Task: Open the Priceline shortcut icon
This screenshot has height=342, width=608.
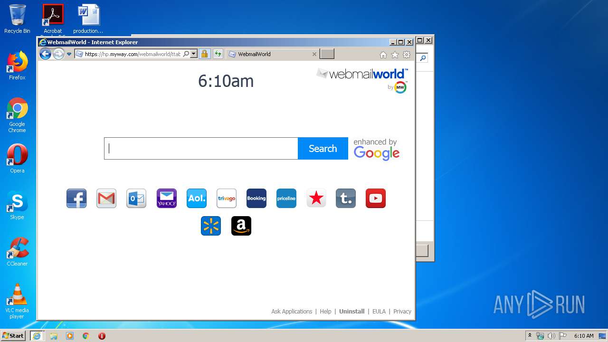Action: click(x=286, y=199)
